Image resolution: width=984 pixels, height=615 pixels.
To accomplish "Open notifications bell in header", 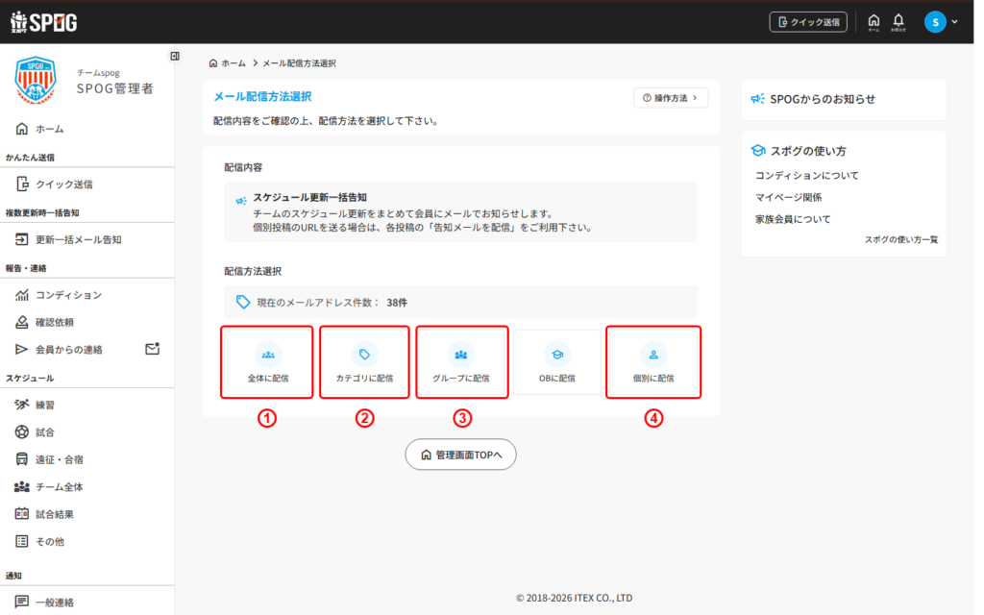I will pyautogui.click(x=898, y=22).
